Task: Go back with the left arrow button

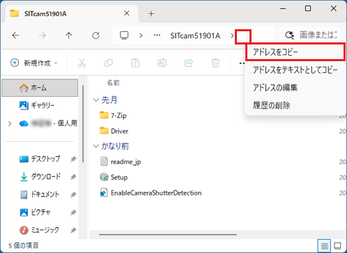Action: (15, 35)
